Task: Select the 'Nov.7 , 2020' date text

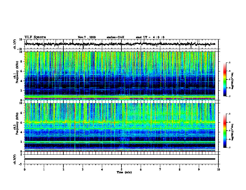Action: click(x=87, y=37)
